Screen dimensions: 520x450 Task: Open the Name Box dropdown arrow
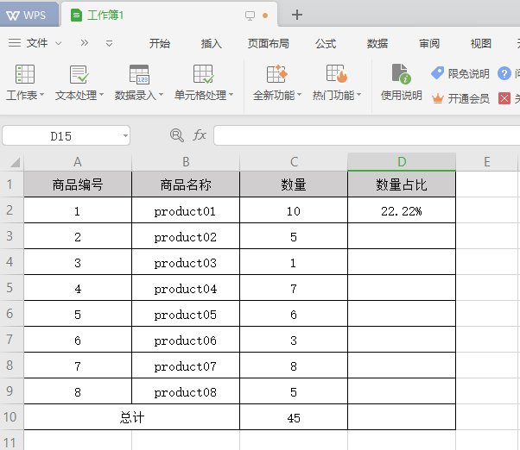coord(125,135)
